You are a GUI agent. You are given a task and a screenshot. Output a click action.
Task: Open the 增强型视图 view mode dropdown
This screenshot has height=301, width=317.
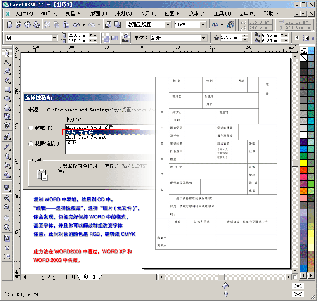coord(168,25)
